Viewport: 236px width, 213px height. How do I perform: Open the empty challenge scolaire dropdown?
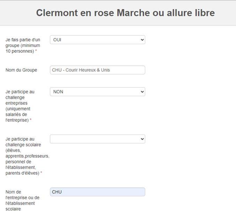pyautogui.click(x=97, y=139)
